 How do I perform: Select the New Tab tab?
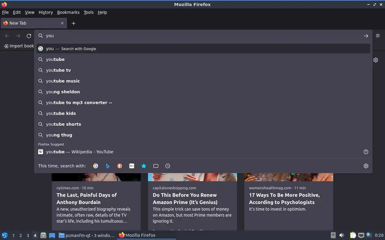[x=33, y=23]
